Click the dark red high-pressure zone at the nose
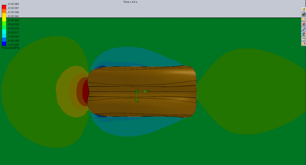The height and width of the screenshot is (165, 306). [85, 92]
